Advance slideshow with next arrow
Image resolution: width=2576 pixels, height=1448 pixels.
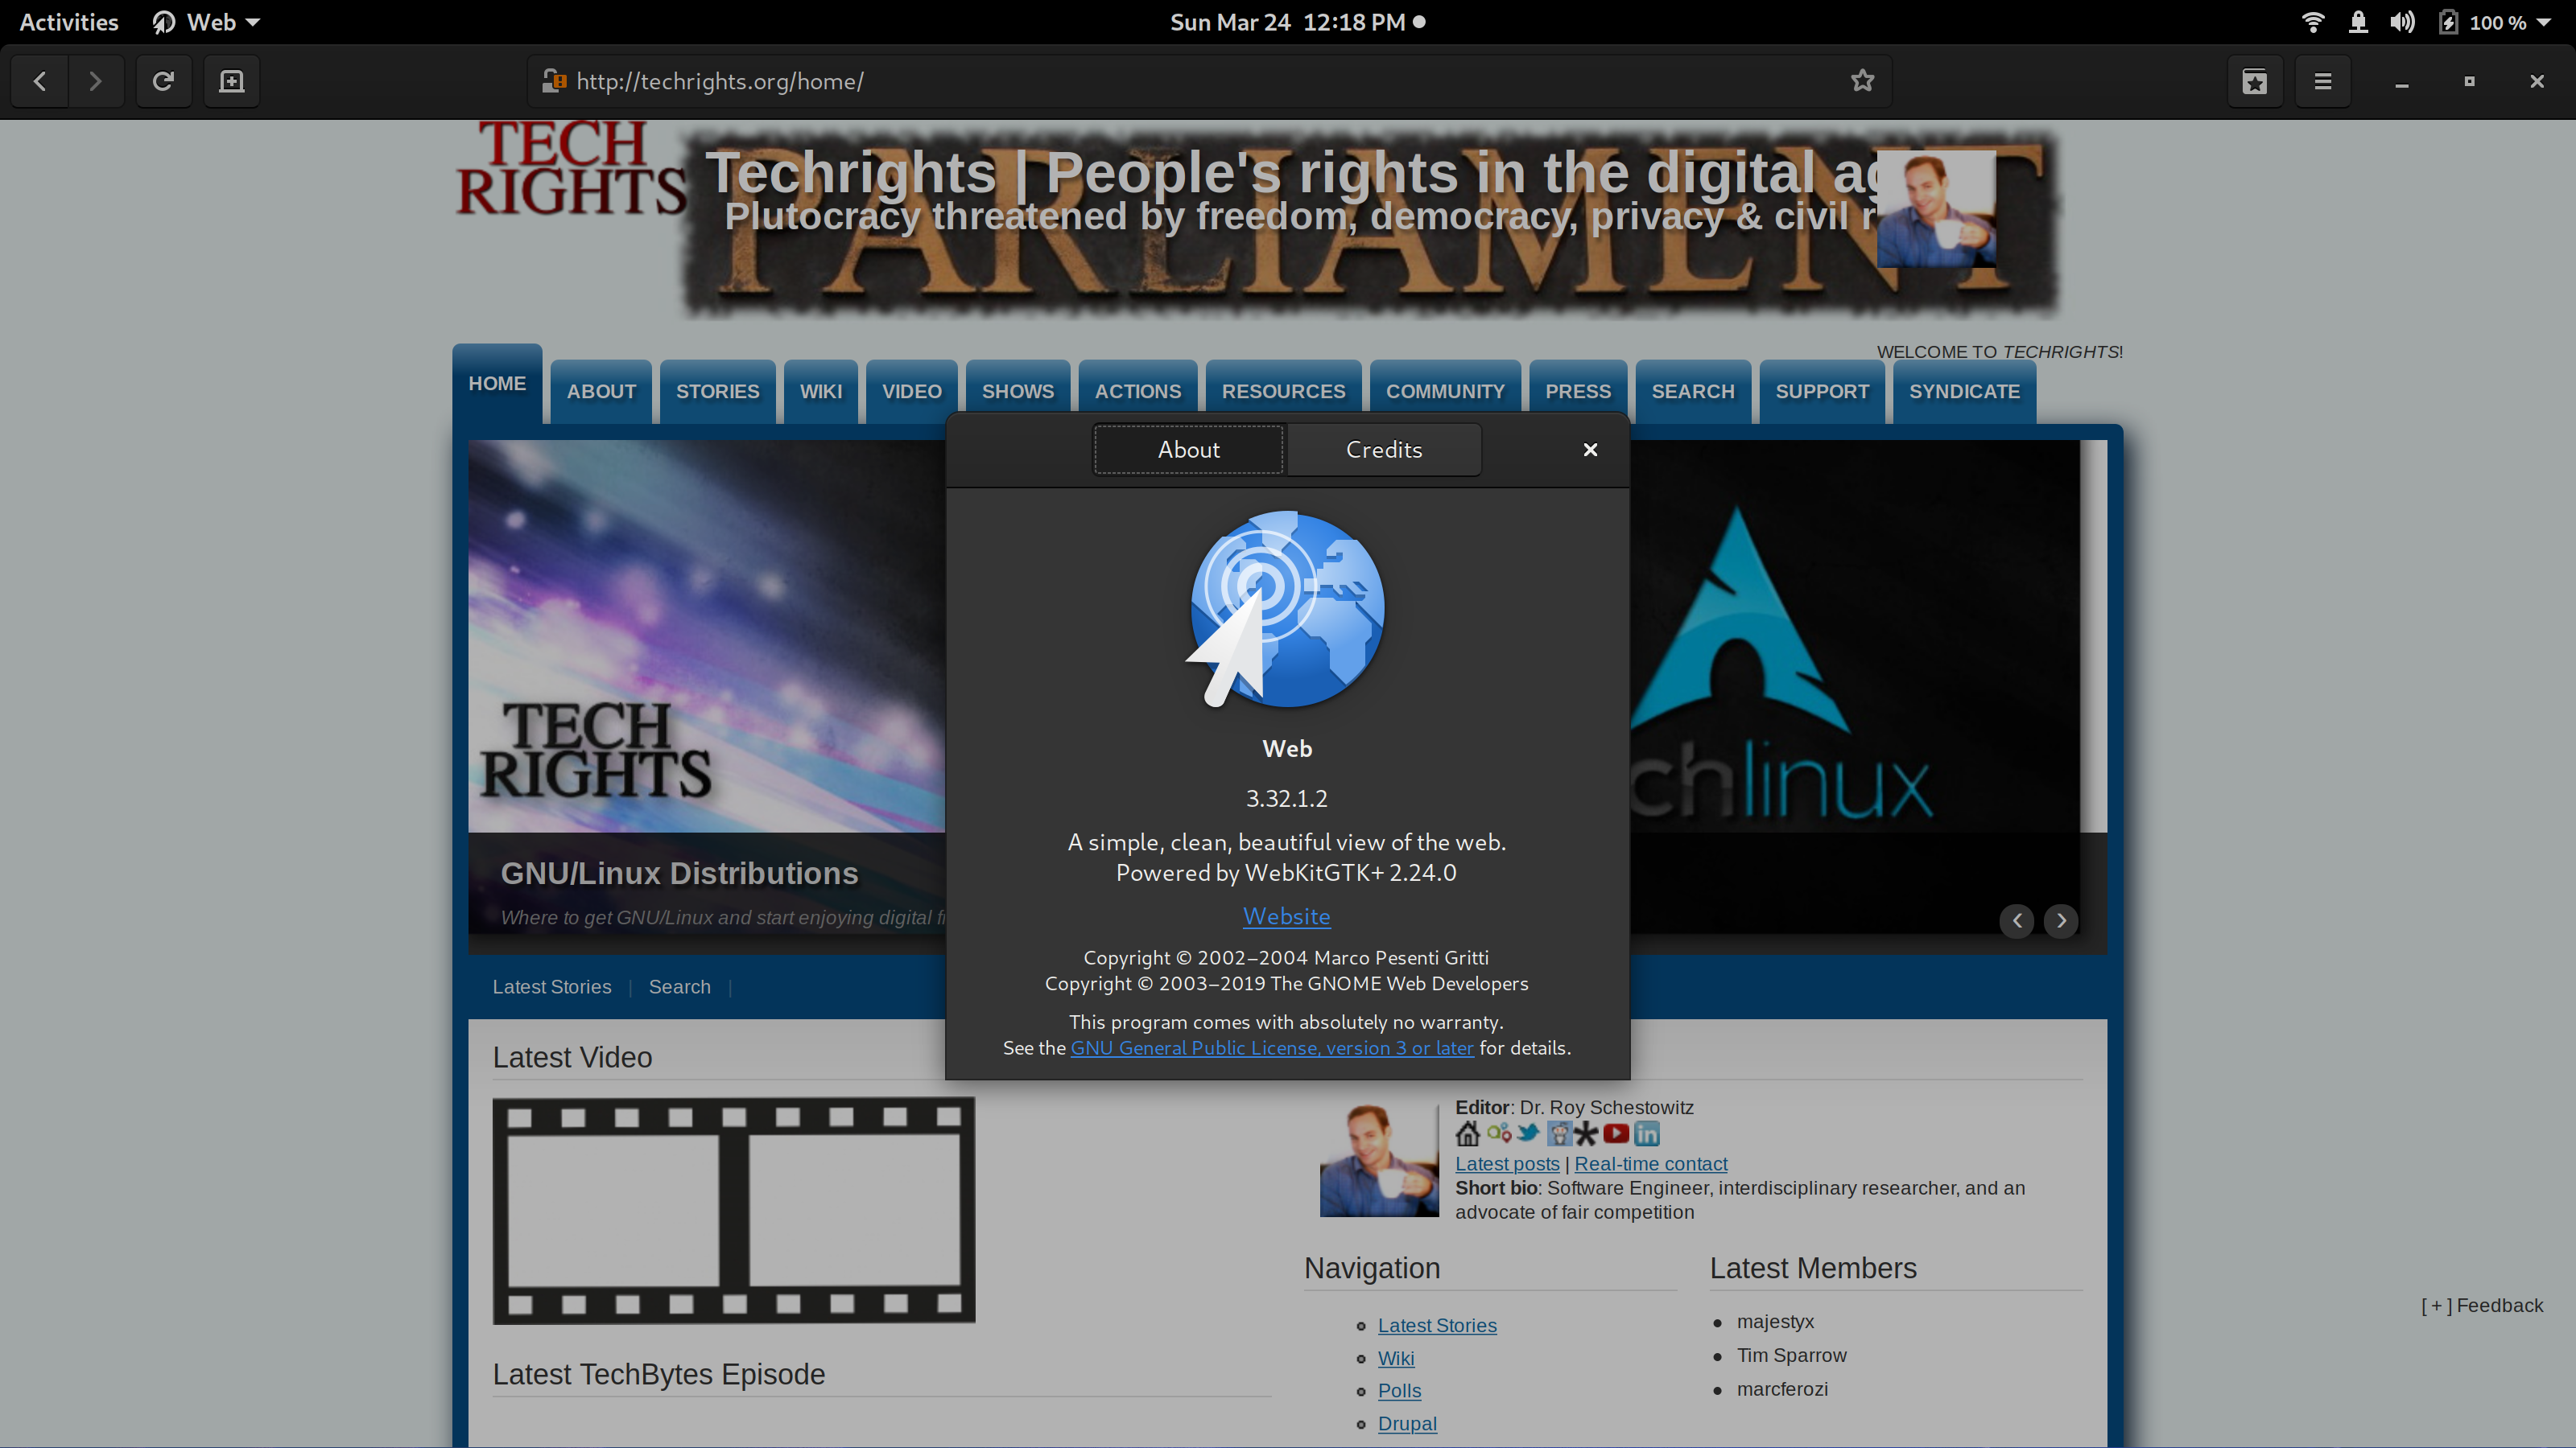[2060, 920]
